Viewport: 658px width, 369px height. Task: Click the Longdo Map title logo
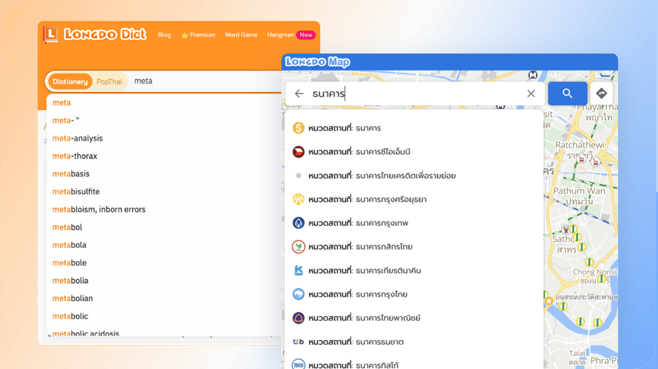[318, 62]
